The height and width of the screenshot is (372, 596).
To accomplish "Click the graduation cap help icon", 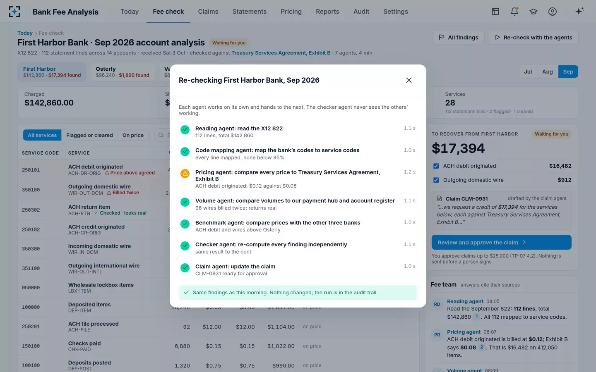I will point(534,12).
